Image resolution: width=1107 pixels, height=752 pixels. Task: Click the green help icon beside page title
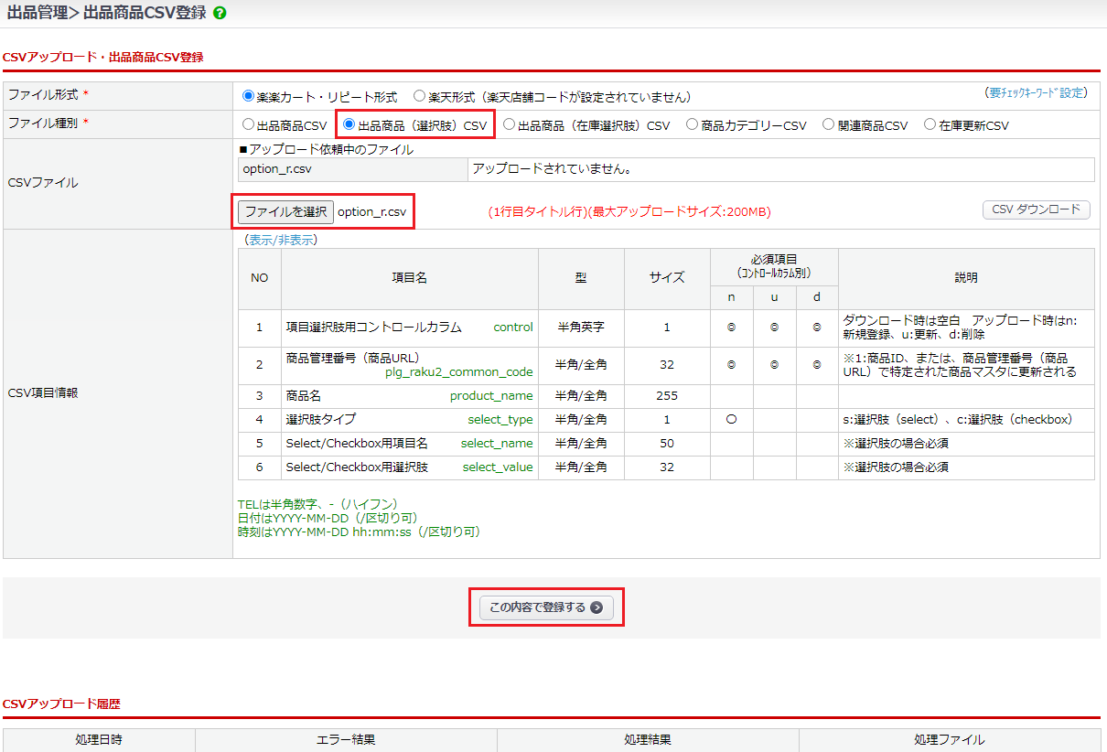point(220,14)
